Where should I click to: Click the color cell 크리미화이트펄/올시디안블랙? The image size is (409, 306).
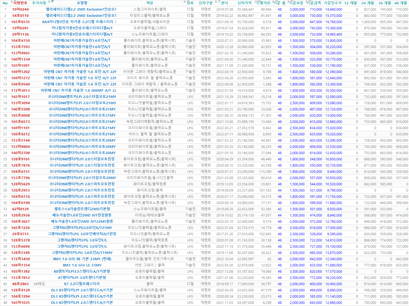point(150,178)
